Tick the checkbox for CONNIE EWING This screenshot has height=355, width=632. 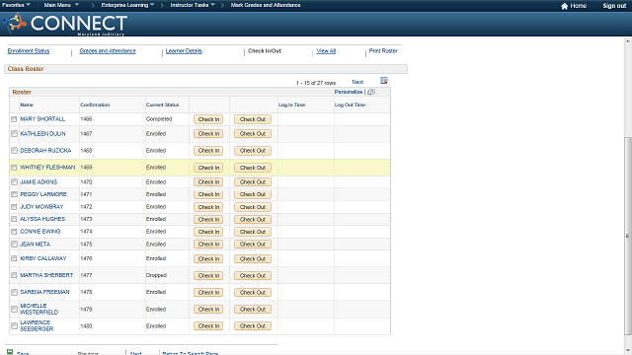pos(14,232)
